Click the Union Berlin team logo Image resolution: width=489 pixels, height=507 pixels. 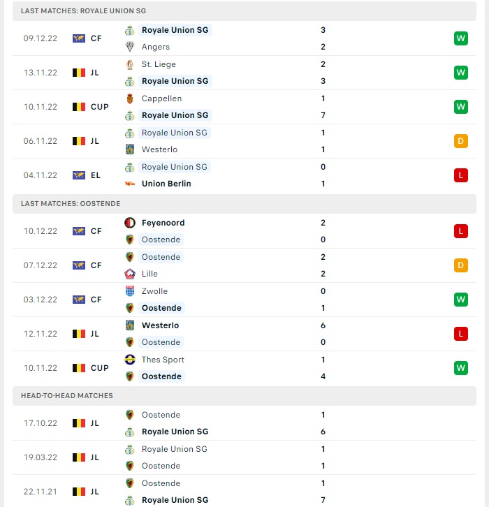click(x=130, y=184)
